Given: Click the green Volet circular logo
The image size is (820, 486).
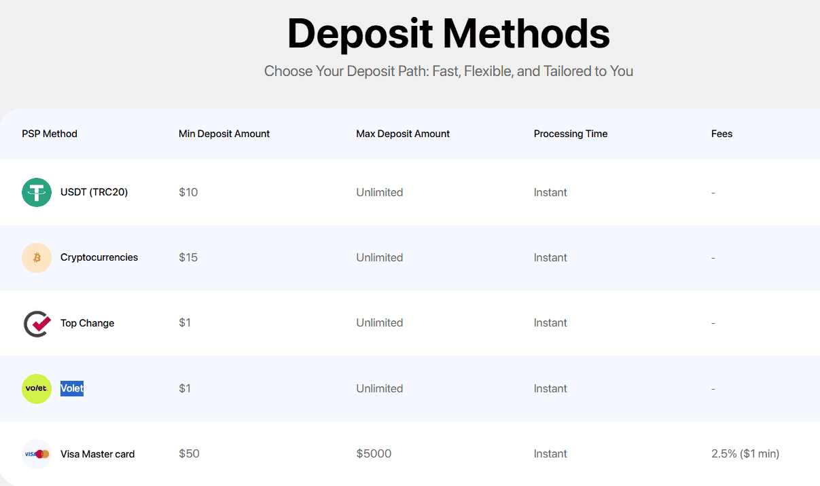Looking at the screenshot, I should [36, 388].
